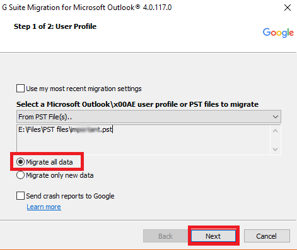The height and width of the screenshot is (250, 297).
Task: Click the Next button
Action: point(213,236)
